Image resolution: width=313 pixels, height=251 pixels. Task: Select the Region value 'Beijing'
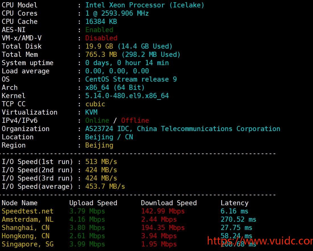click(x=99, y=145)
